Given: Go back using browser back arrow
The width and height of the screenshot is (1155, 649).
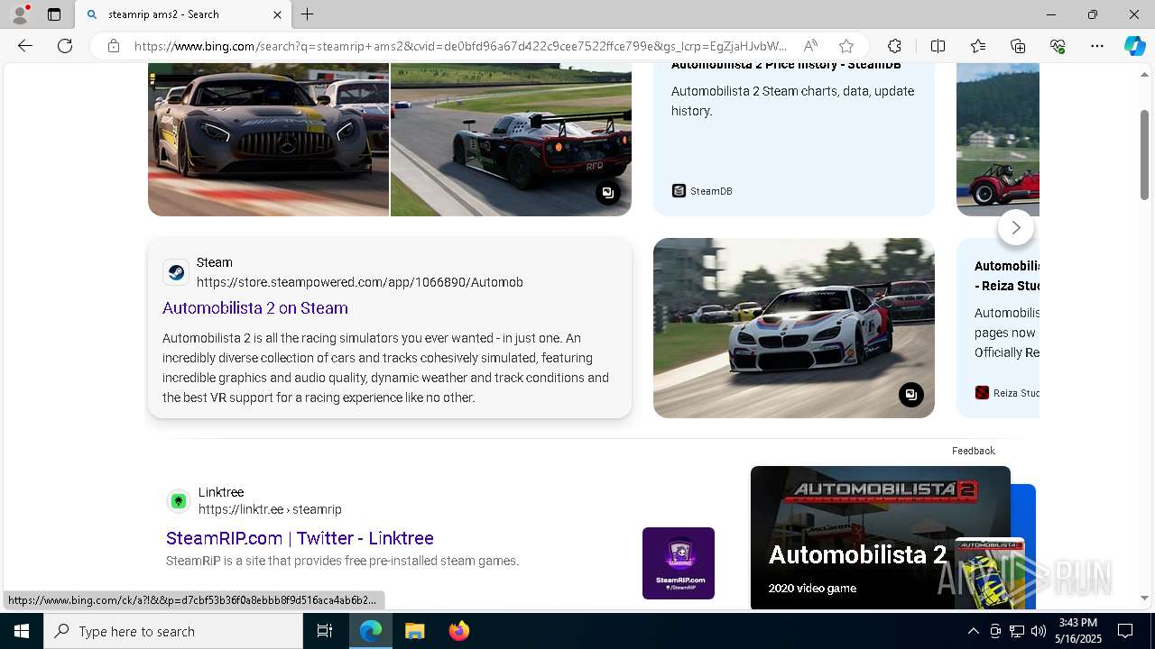Looking at the screenshot, I should coord(25,46).
